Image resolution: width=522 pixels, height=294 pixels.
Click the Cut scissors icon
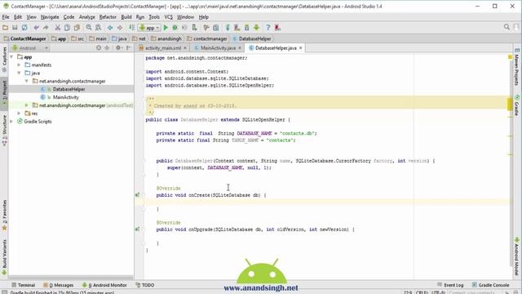(x=58, y=28)
